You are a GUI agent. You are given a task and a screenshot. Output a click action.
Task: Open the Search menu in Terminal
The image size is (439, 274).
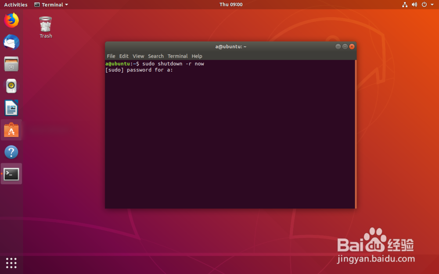click(156, 56)
